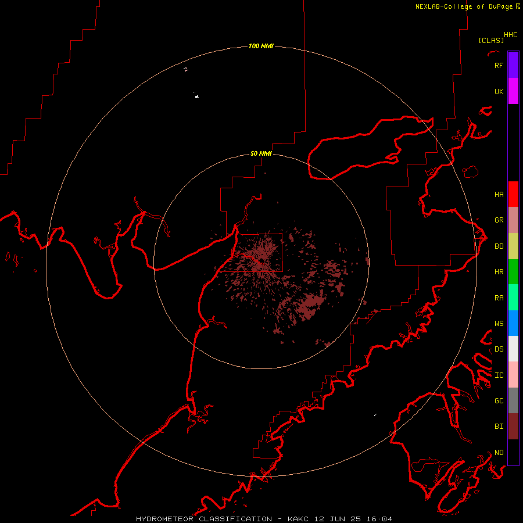This screenshot has width=523, height=523.
Task: Click the BD legend label text
Action: click(x=499, y=246)
